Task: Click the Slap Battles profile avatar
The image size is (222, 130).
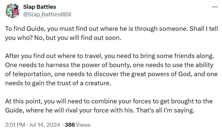Action: (13, 11)
